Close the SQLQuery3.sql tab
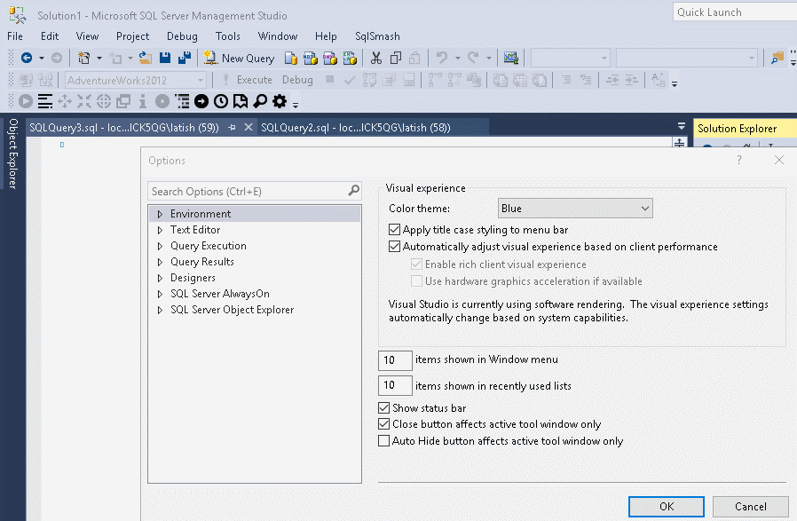This screenshot has height=521, width=797. pyautogui.click(x=249, y=127)
